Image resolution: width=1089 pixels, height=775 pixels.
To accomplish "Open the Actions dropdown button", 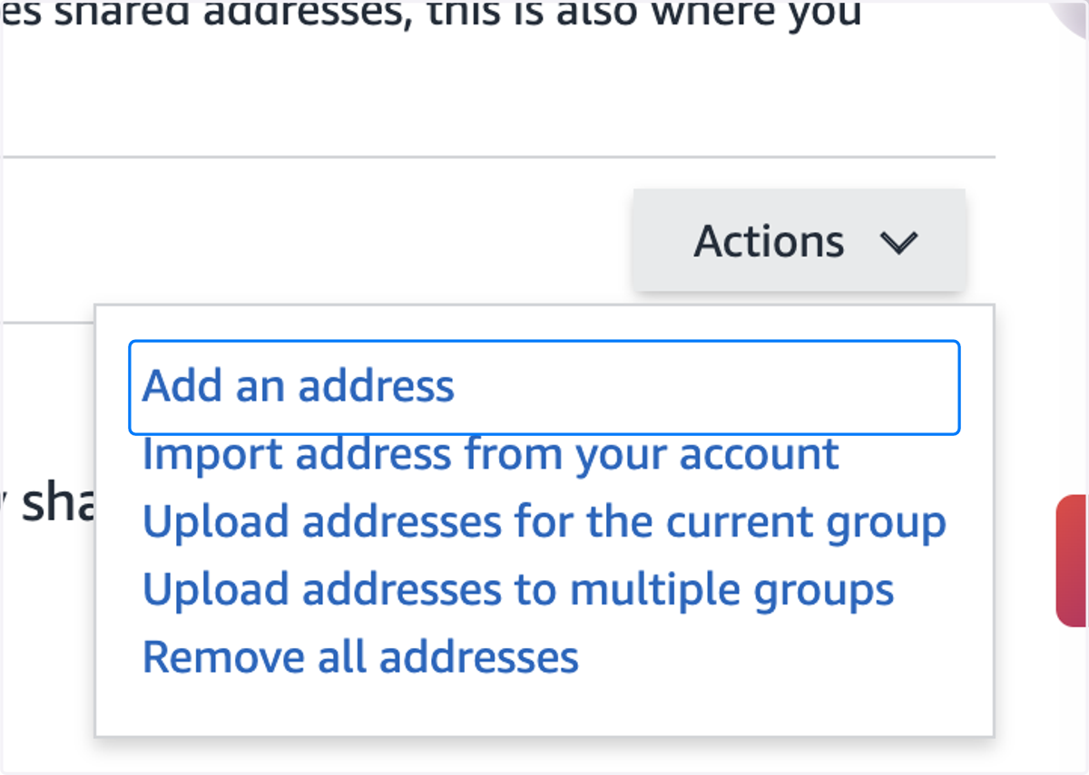I will 799,241.
